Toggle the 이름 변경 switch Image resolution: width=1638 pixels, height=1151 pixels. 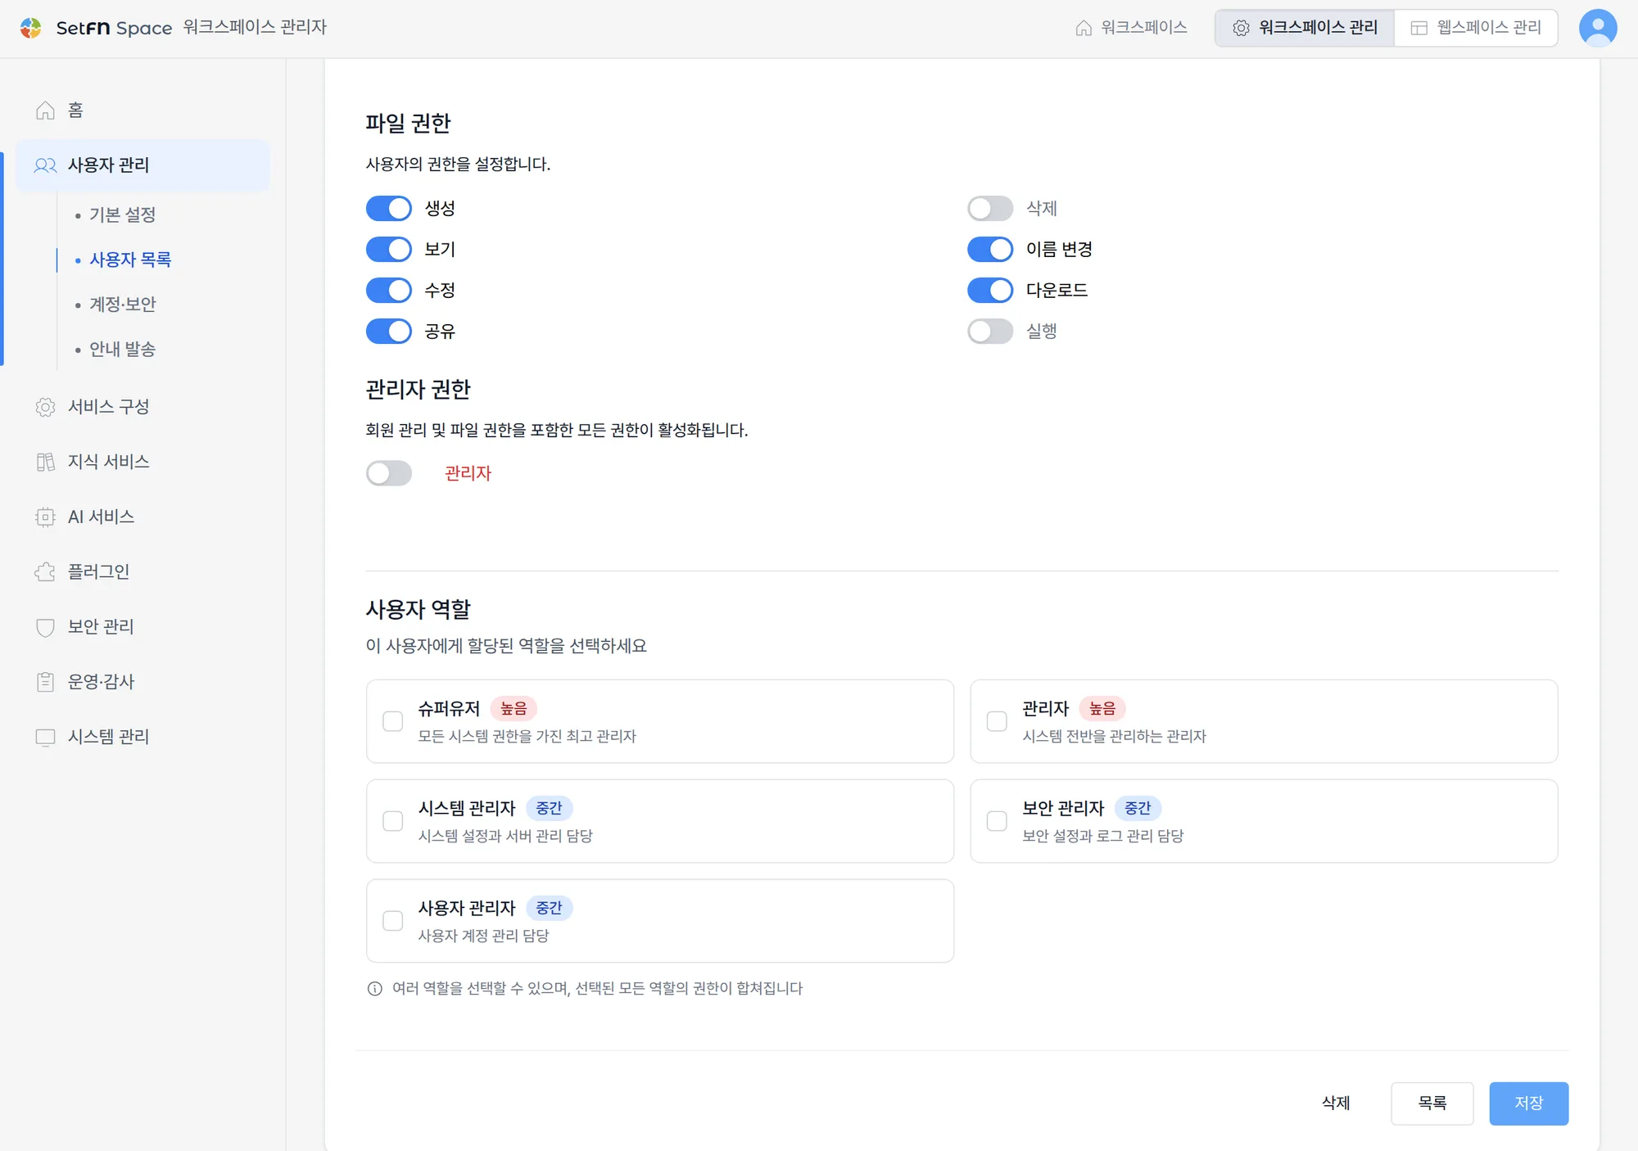click(990, 250)
